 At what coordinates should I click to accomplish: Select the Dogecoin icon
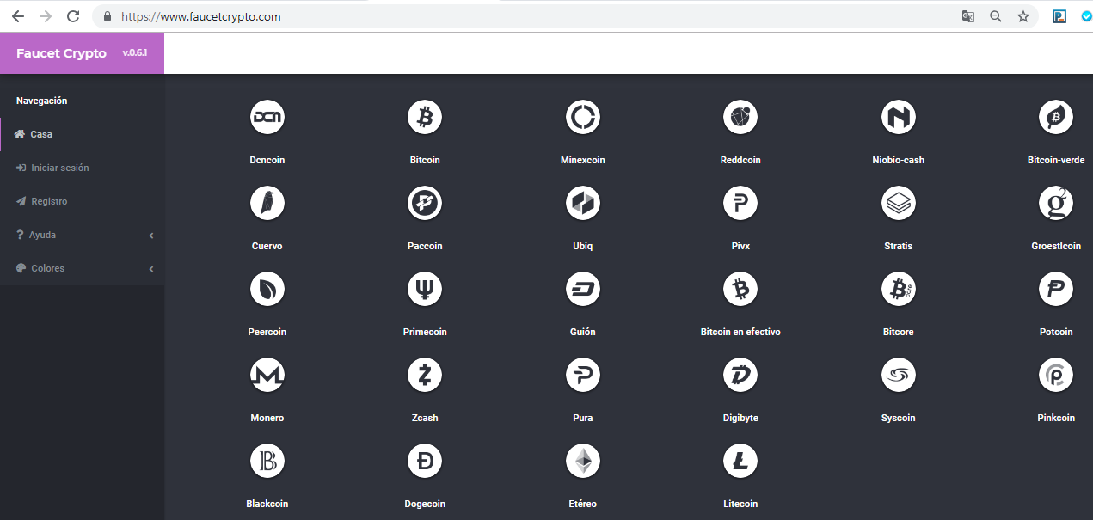coord(425,461)
